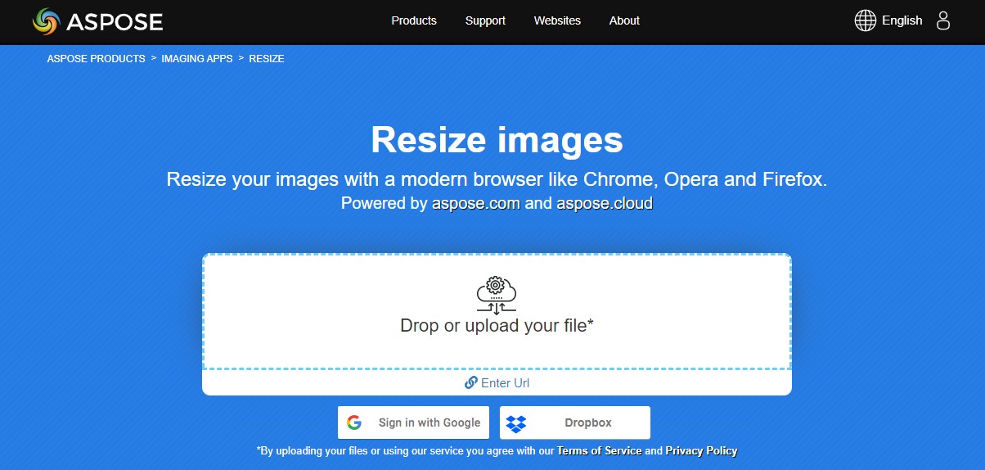
Task: Open the globe language icon
Action: 866,20
